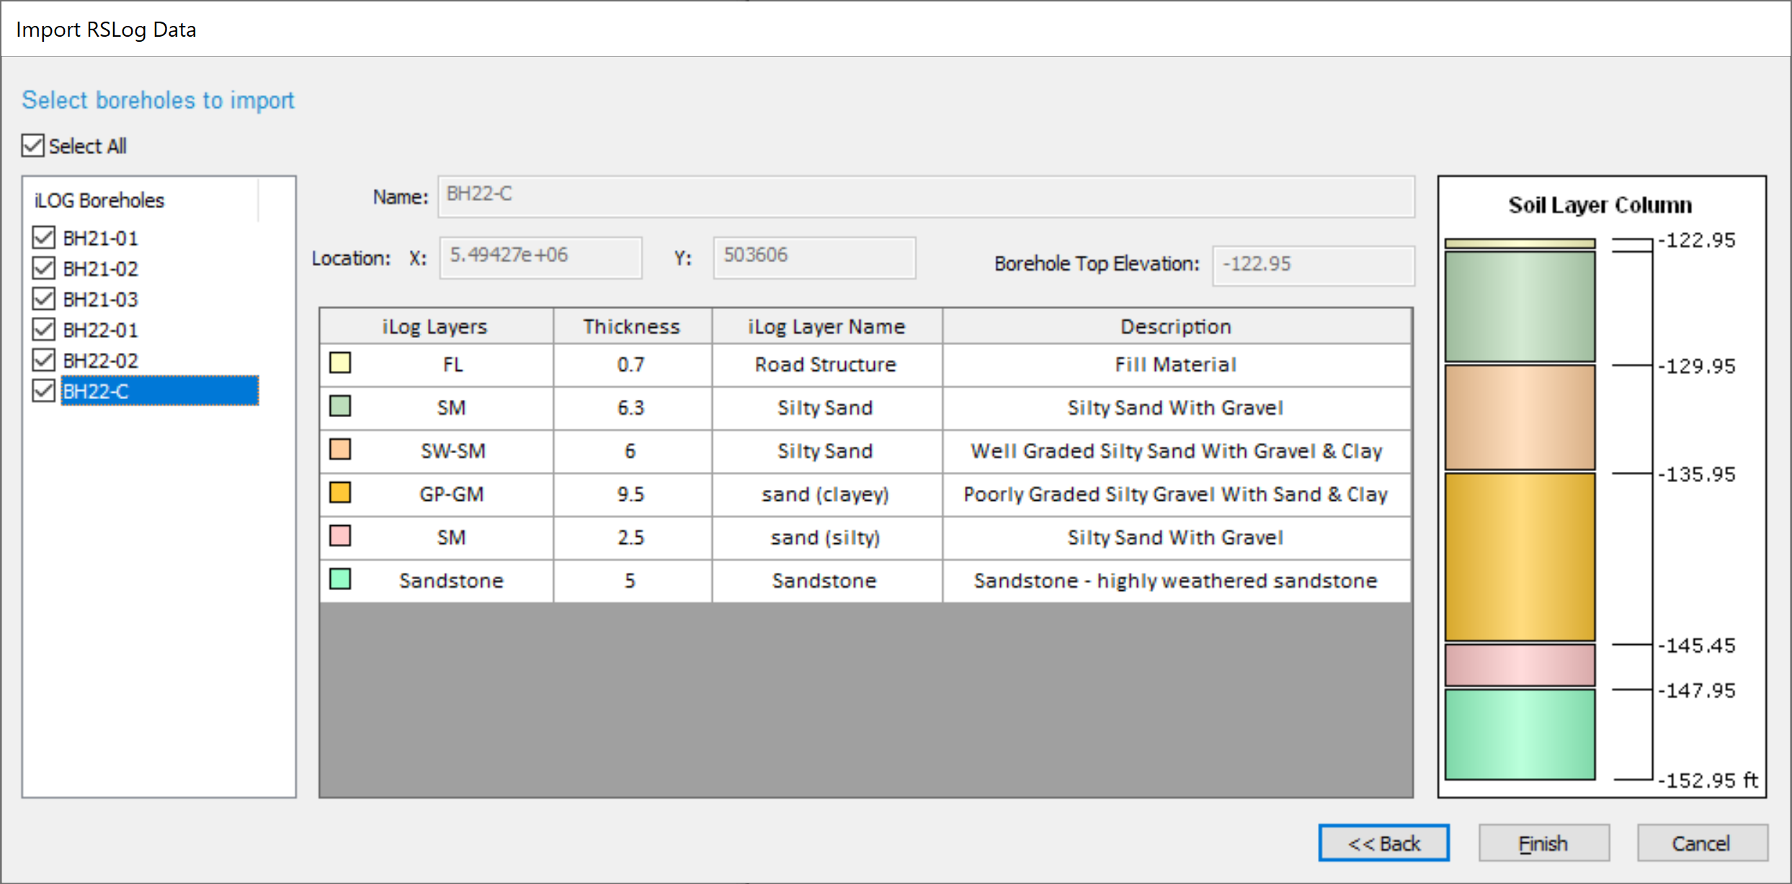Click the Cancel button
Screen dimensions: 1792x884
[x=1702, y=843]
